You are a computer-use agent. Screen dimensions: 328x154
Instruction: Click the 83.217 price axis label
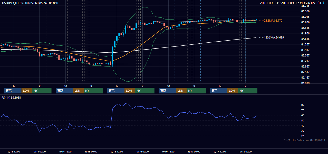point(305,61)
